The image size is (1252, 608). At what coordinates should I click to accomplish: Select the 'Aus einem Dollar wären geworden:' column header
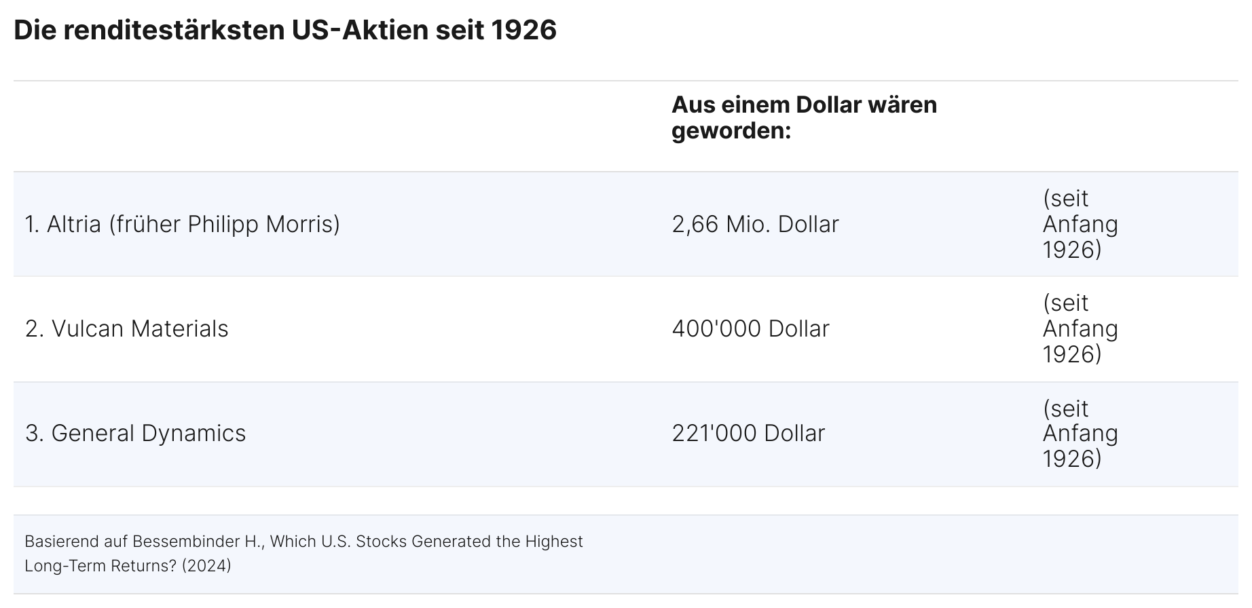pos(805,117)
